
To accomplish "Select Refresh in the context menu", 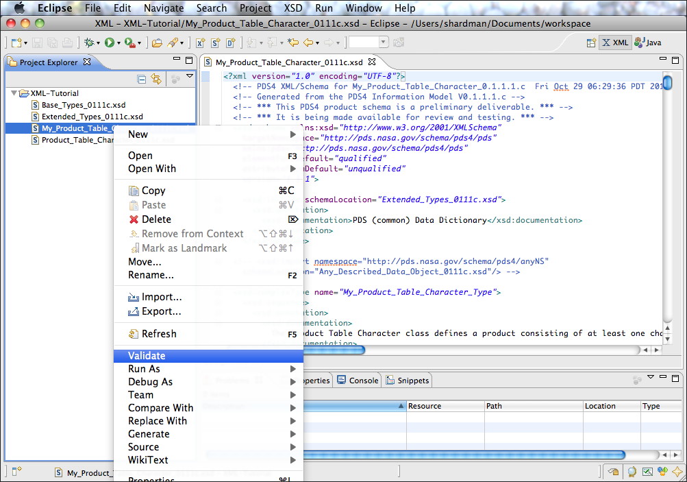I will tap(208, 334).
